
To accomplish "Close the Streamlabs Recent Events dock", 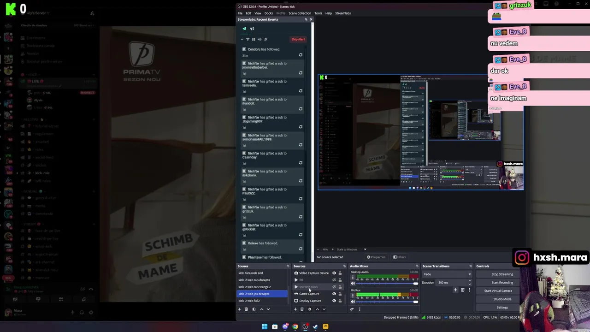I will pyautogui.click(x=311, y=19).
